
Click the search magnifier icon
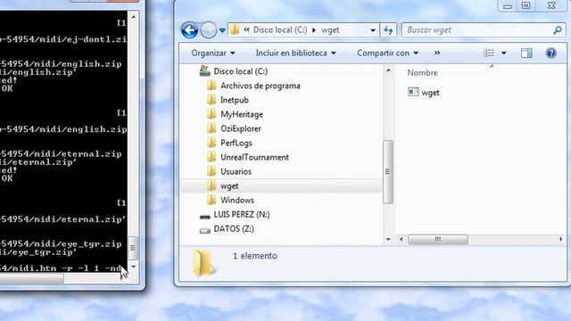point(558,30)
